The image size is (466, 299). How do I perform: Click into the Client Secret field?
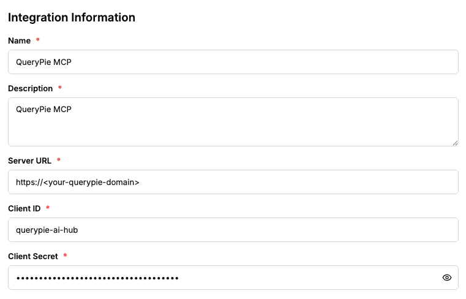[x=220, y=278]
